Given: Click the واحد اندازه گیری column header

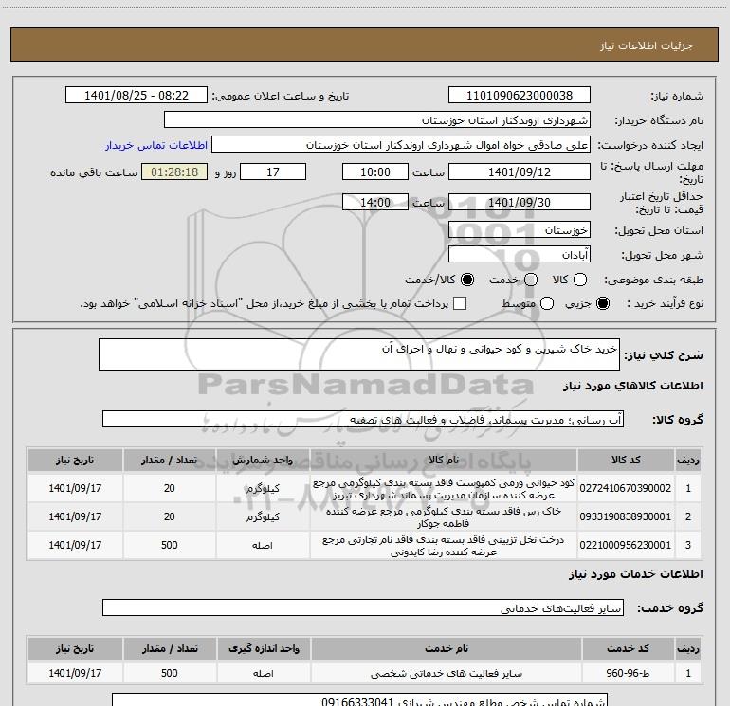Looking at the screenshot, I should pos(264,648).
